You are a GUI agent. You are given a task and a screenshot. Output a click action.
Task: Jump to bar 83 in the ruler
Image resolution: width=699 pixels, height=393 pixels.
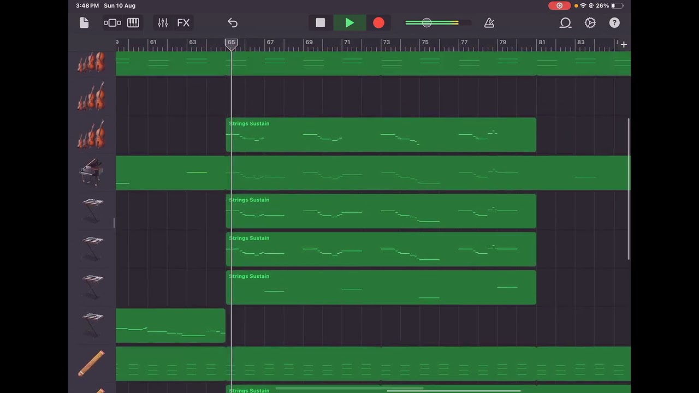pos(580,43)
